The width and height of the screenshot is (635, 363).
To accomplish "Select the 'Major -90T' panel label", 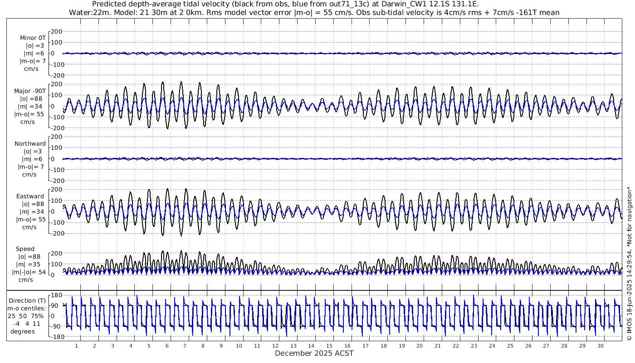I will point(29,91).
